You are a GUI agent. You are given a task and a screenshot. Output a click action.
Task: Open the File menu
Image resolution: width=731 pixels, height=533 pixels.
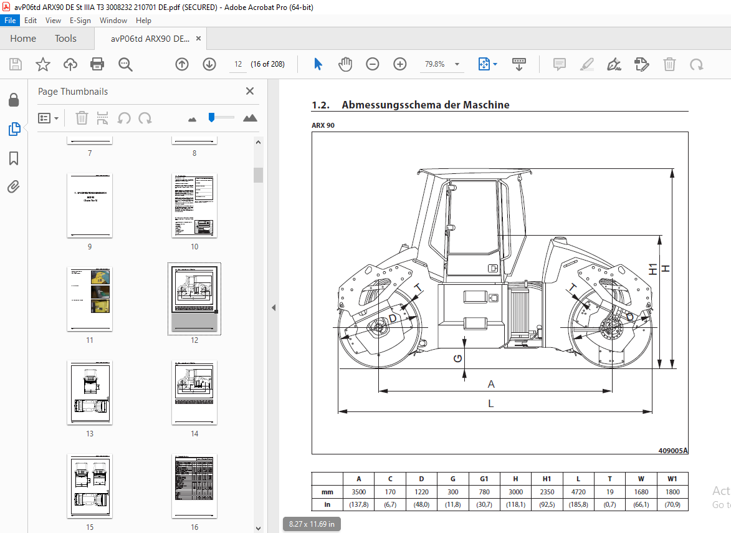pyautogui.click(x=10, y=21)
